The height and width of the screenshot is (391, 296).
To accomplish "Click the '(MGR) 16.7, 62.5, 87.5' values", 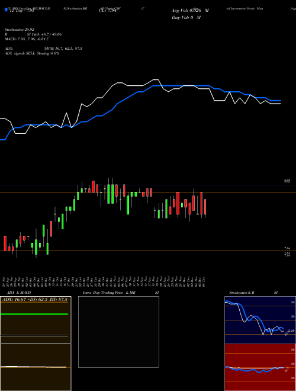I will click(x=63, y=49).
